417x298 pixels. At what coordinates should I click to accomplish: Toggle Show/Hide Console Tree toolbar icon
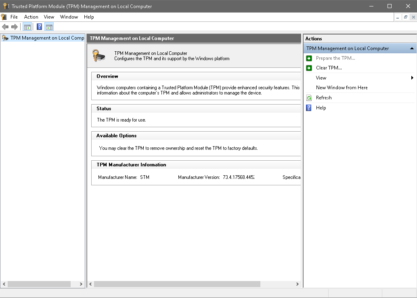(27, 27)
